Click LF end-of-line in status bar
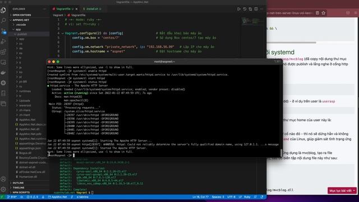Image resolution: width=359 pixels, height=202 pixels. pos(240,197)
